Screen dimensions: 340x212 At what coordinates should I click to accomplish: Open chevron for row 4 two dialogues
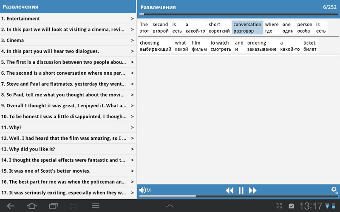[132, 51]
